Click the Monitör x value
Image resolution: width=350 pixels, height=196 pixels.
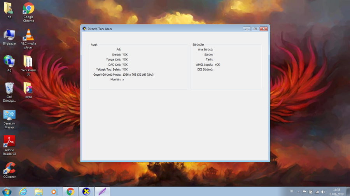pyautogui.click(x=123, y=80)
